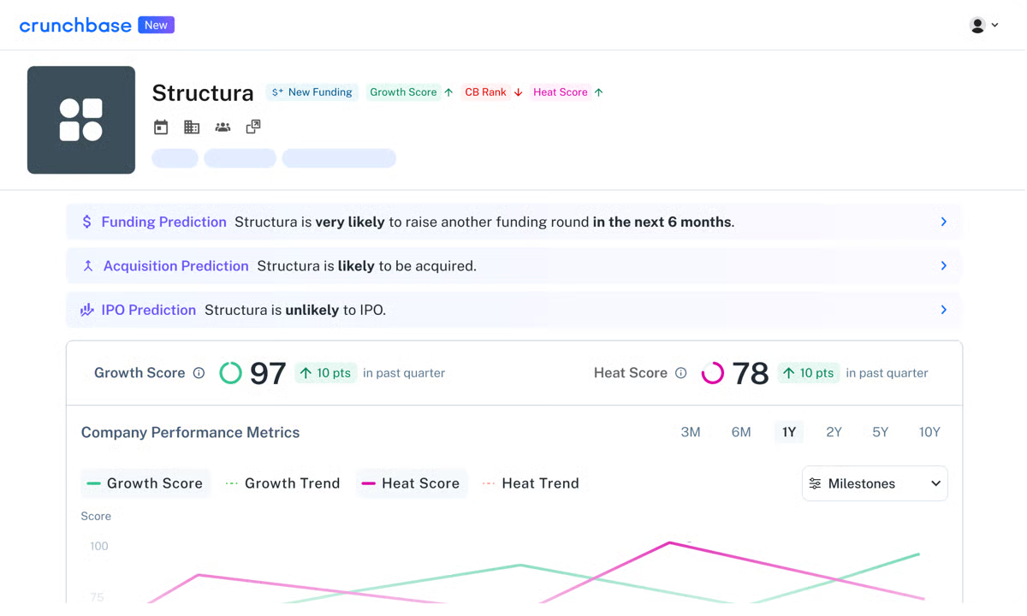
Task: Select the 3M time range
Action: tap(691, 432)
